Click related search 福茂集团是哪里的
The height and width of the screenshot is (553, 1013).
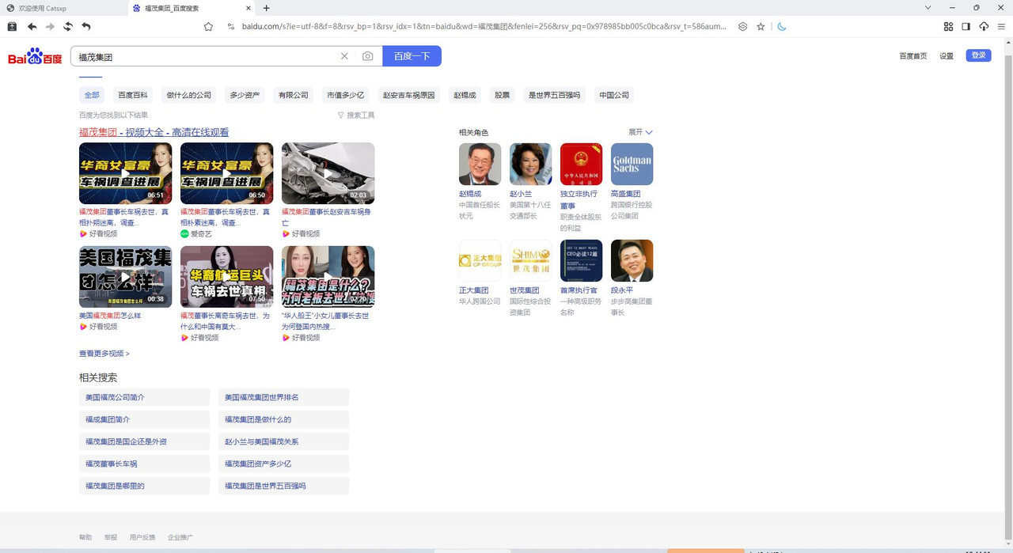click(x=144, y=486)
